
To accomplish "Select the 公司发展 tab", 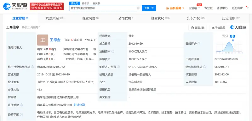I will coord(125,18).
